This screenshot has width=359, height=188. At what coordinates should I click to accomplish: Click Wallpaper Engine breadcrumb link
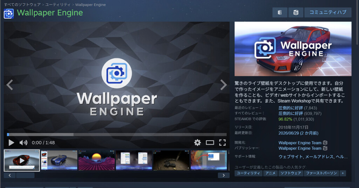pyautogui.click(x=90, y=5)
